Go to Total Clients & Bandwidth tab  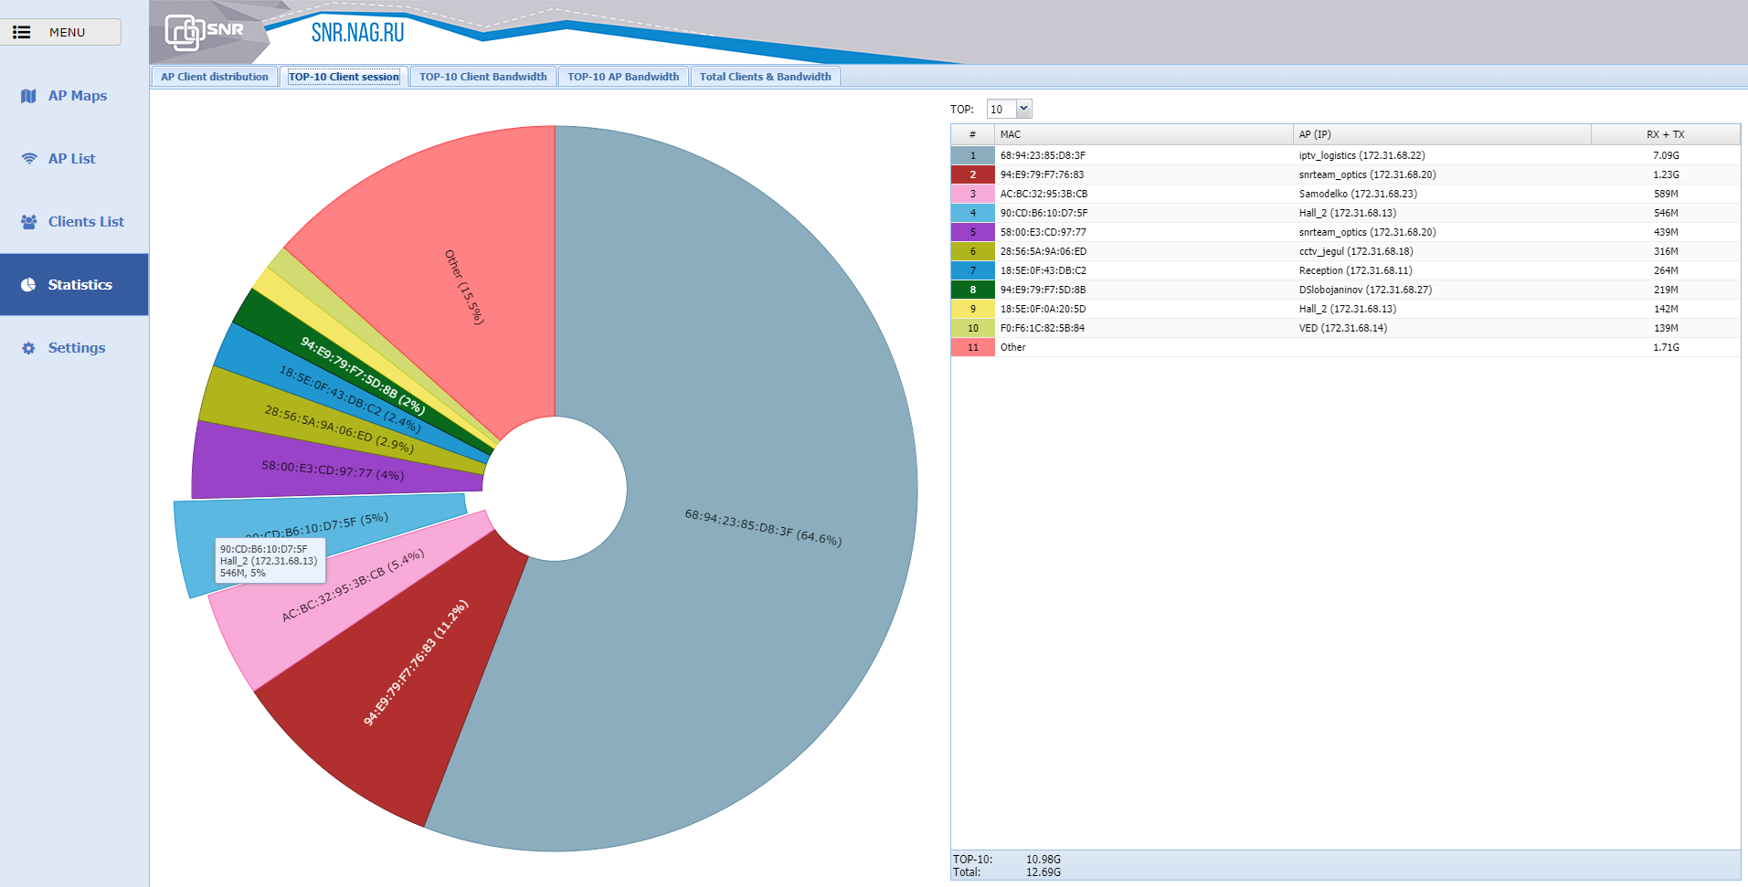(x=765, y=77)
